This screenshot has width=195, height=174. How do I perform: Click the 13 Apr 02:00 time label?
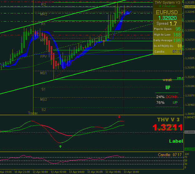click(x=59, y=172)
